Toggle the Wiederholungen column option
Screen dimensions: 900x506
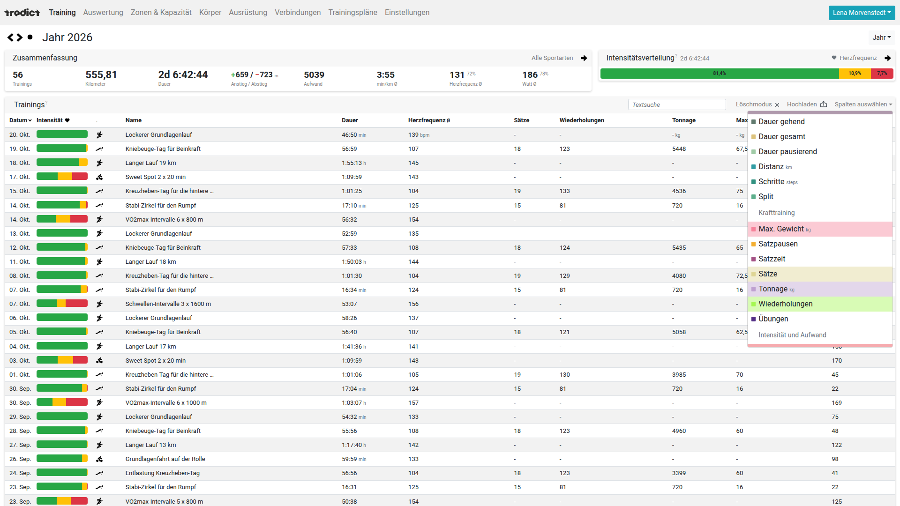tap(820, 304)
